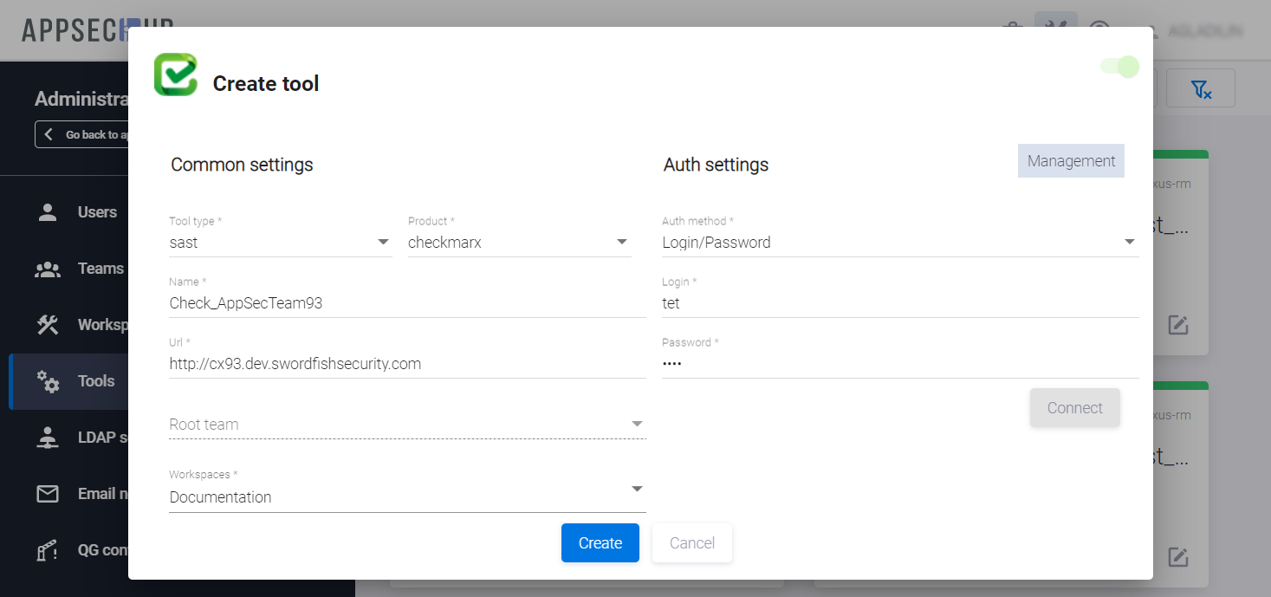Click the Workspaces wrench icon in sidebar
Screen dimensions: 1271x597
coord(48,325)
